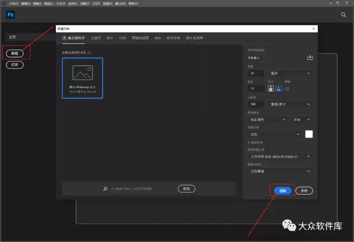Choose landscape orientation icon
The image size is (354, 242).
278,88
